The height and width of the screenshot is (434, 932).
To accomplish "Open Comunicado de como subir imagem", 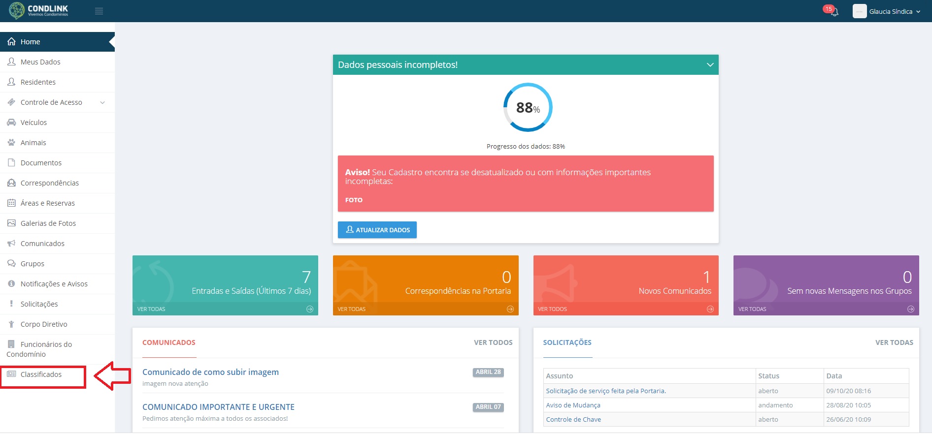I will 210,372.
